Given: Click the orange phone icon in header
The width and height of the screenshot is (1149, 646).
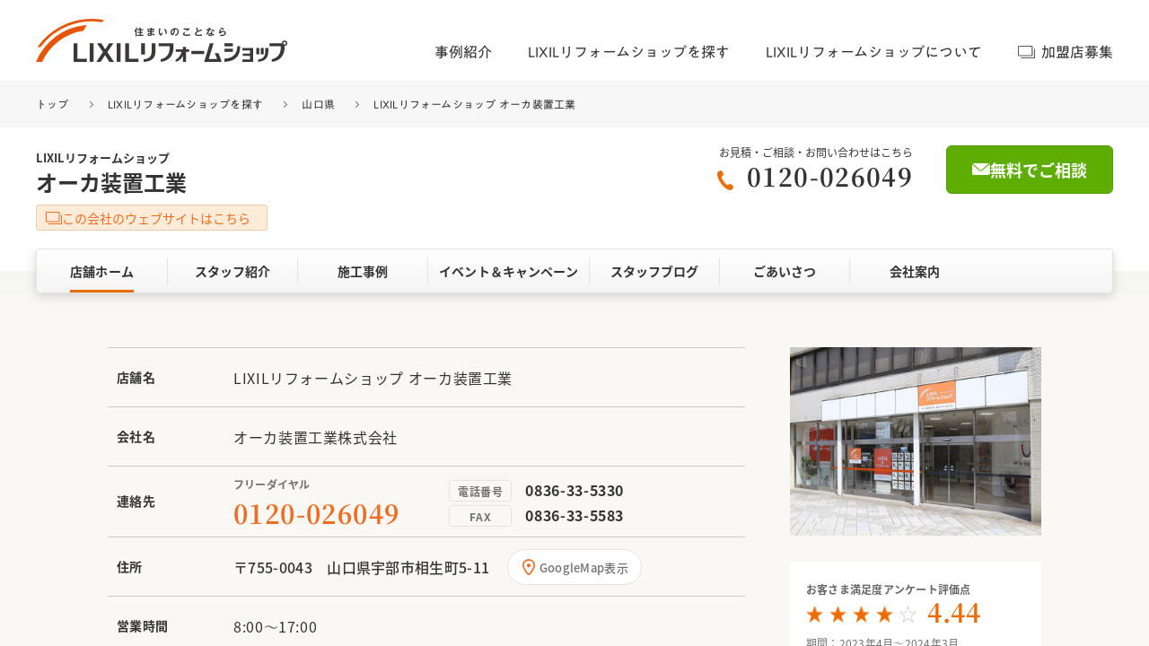Looking at the screenshot, I should [x=725, y=180].
